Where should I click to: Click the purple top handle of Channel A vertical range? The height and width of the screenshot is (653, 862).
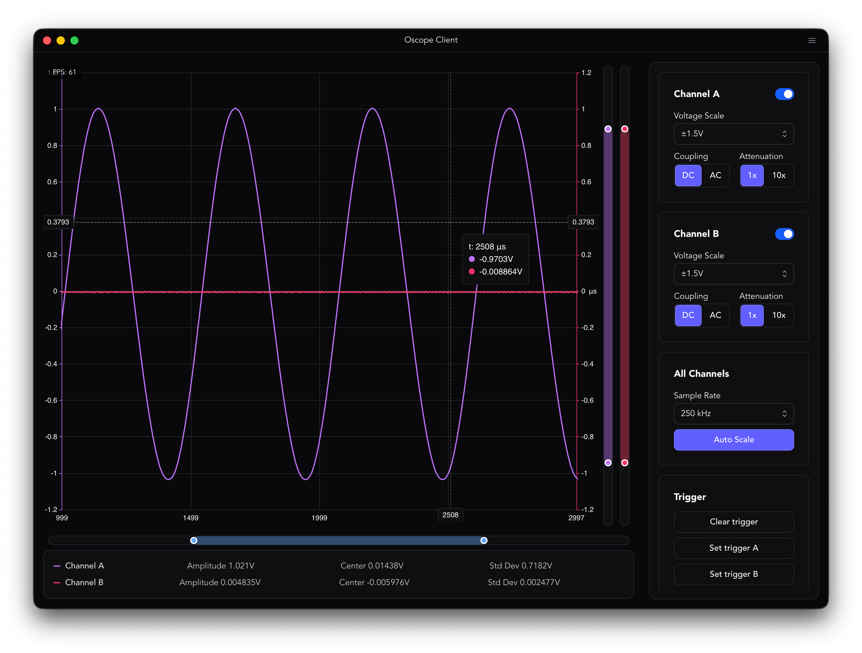(608, 129)
